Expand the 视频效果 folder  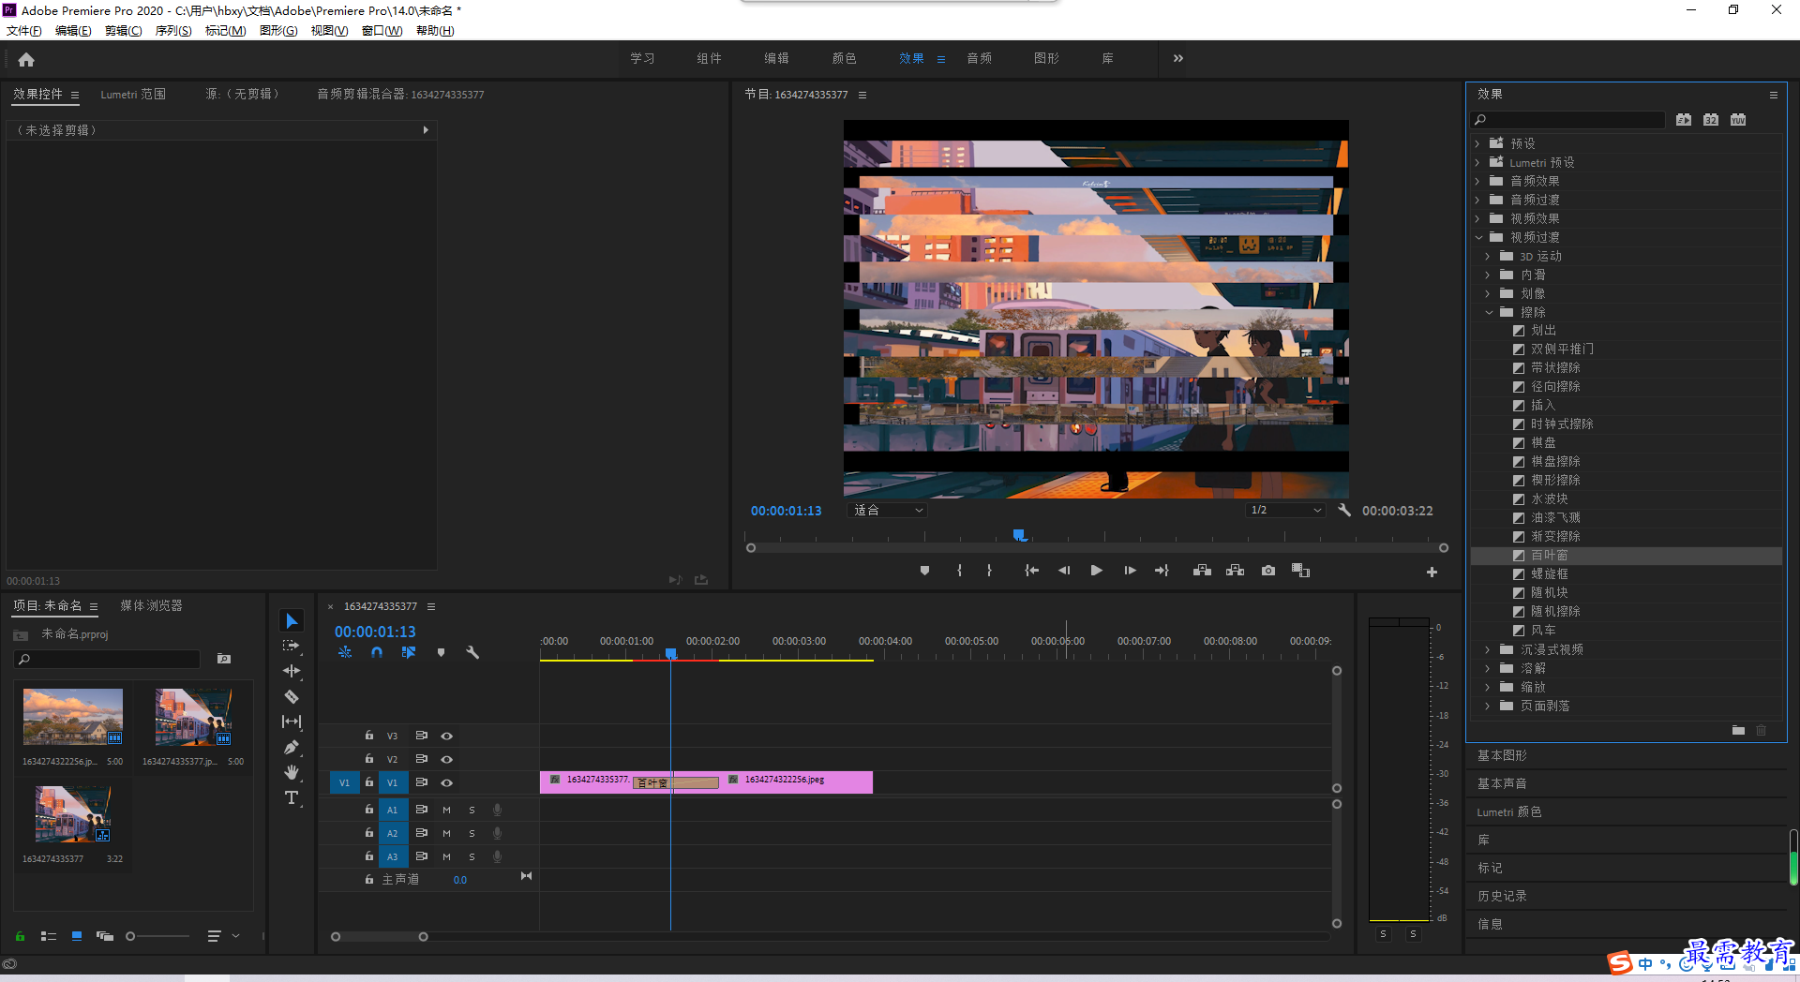(x=1477, y=218)
